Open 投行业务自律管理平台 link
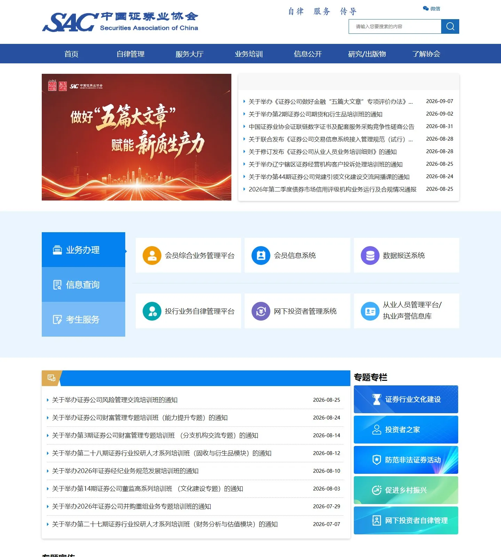This screenshot has width=501, height=557. coord(188,311)
